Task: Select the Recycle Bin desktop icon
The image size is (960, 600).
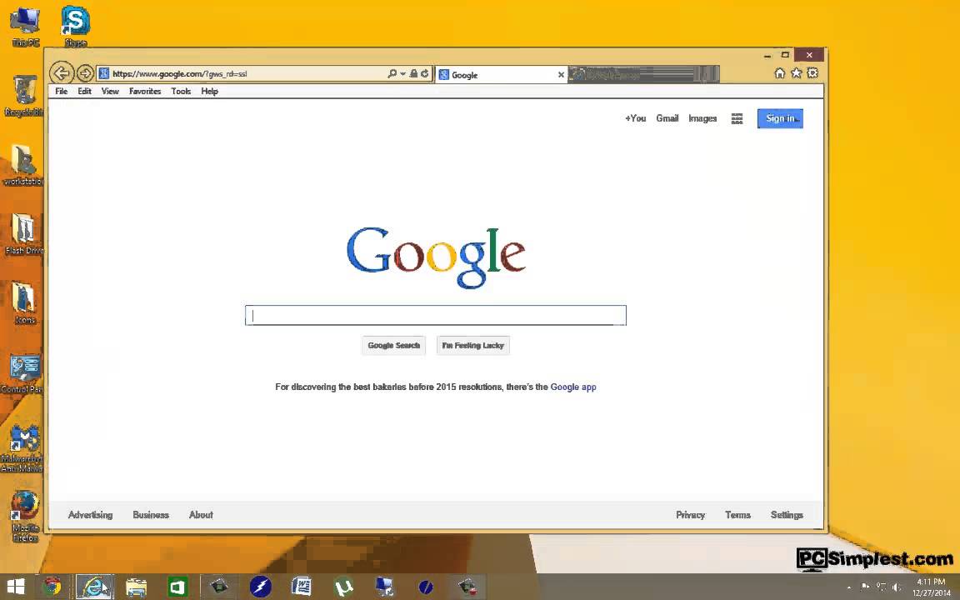Action: pos(24,96)
